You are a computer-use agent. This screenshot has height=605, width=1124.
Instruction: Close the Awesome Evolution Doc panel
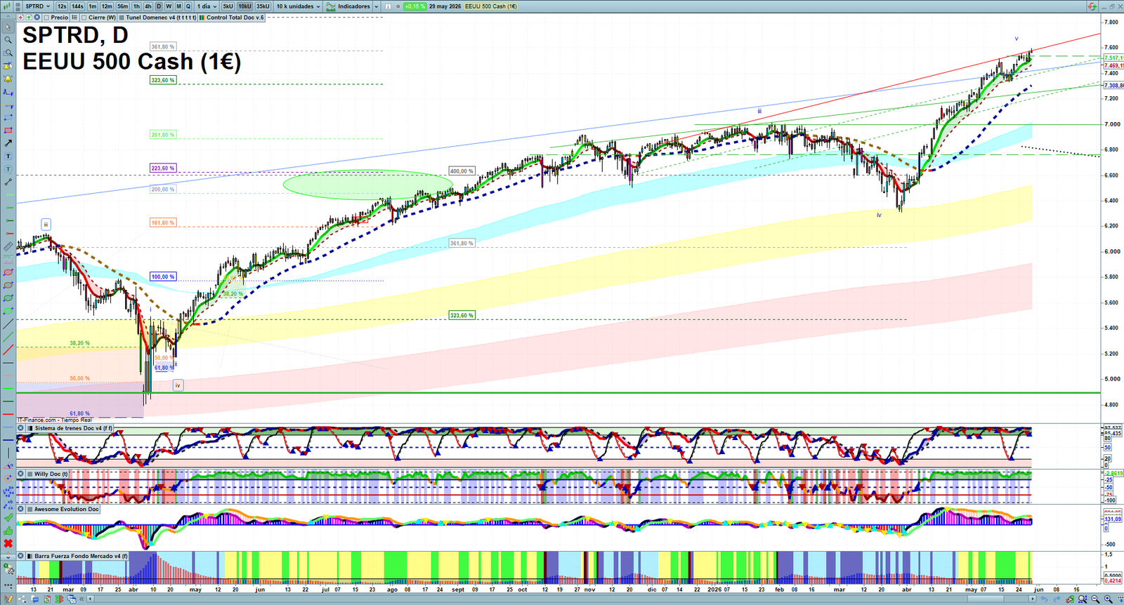(x=21, y=509)
